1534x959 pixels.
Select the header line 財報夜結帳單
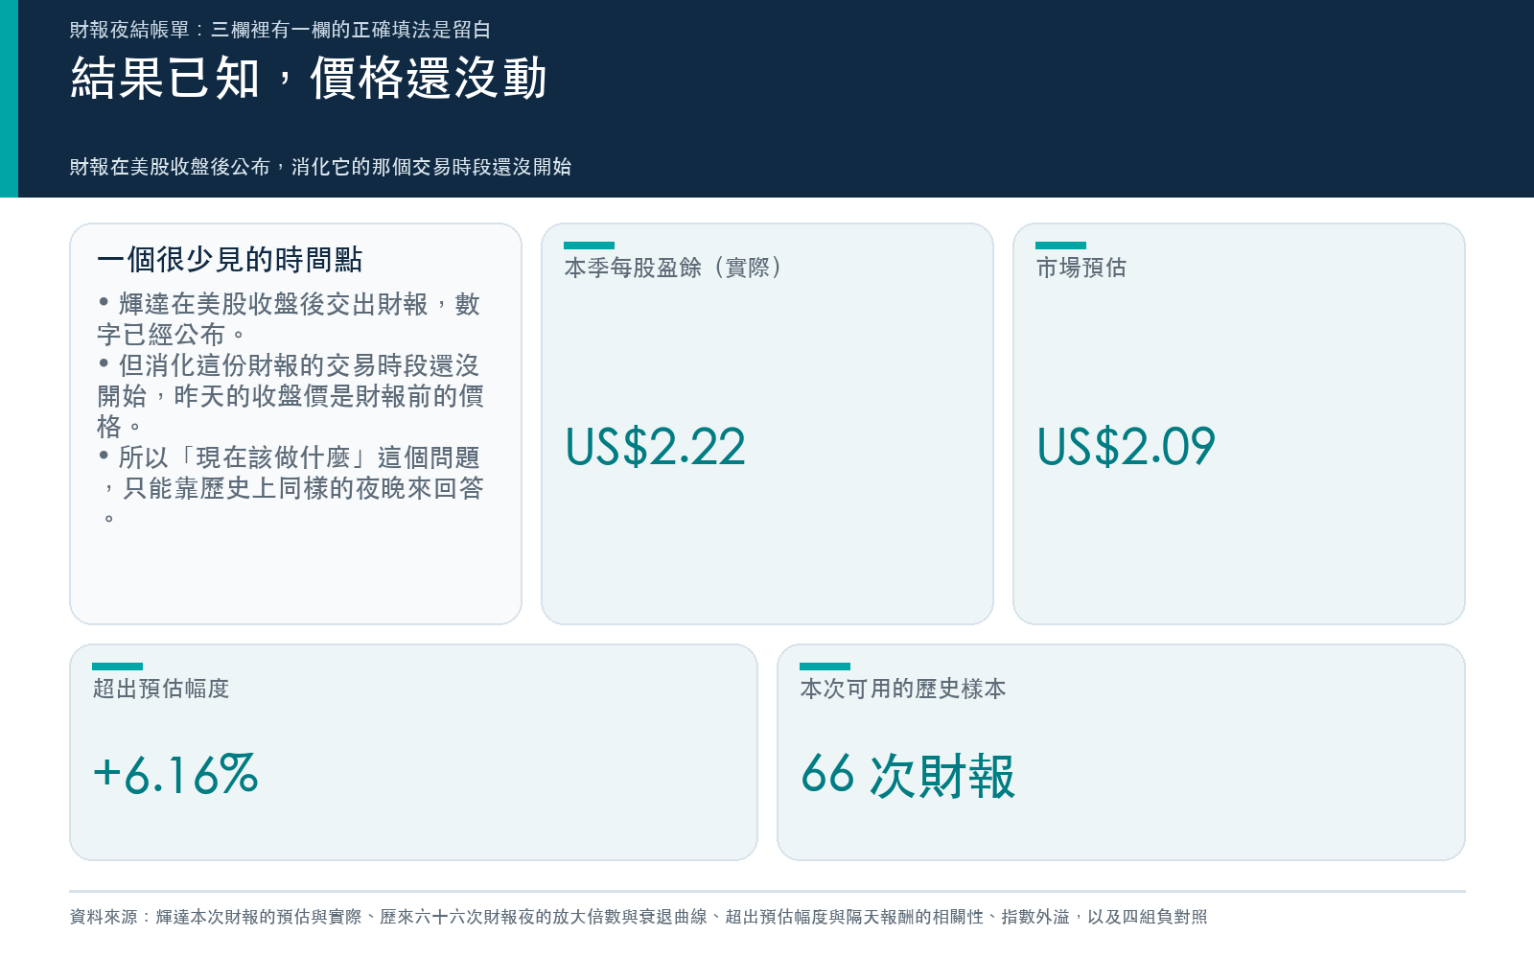tap(280, 30)
